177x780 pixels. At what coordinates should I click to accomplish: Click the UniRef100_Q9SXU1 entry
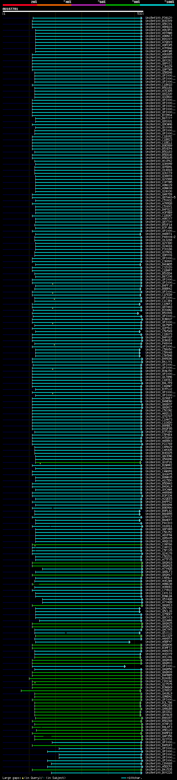tap(159, 121)
